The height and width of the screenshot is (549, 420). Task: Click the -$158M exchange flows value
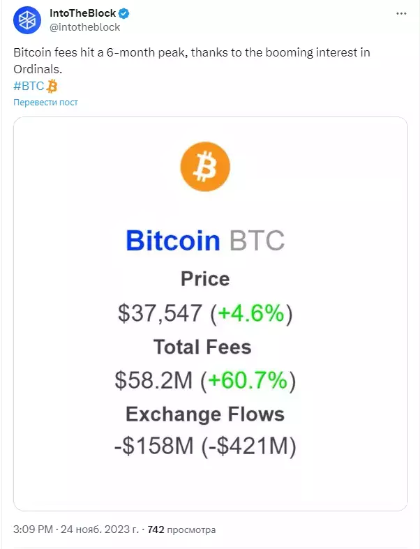point(154,446)
